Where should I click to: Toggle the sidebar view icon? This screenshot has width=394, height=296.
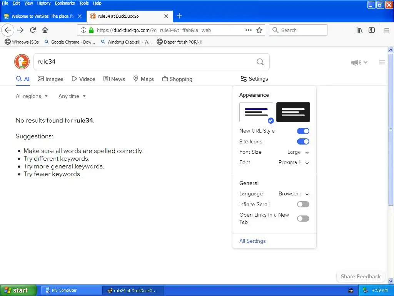(x=372, y=30)
